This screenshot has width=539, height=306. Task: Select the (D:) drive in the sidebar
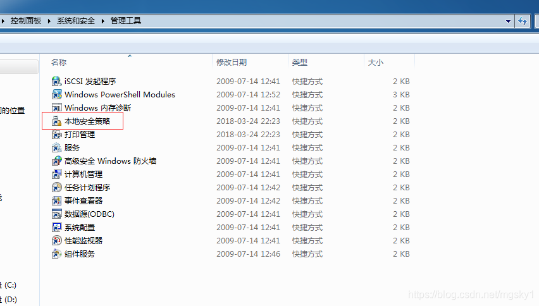[x=8, y=300]
